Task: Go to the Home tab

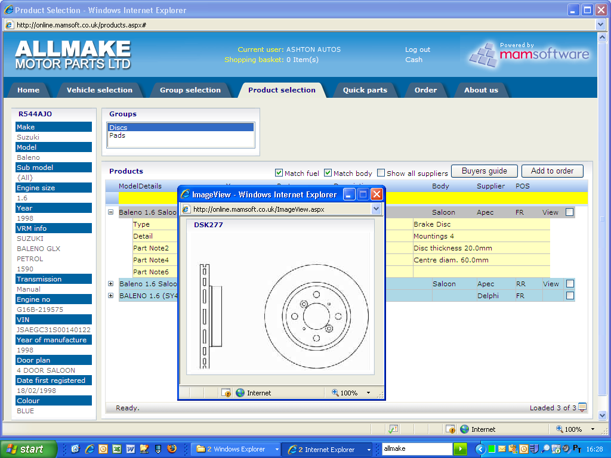Action: point(29,90)
